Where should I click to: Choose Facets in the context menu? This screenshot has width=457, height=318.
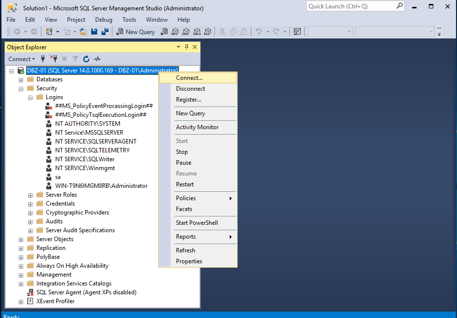pyautogui.click(x=198, y=209)
